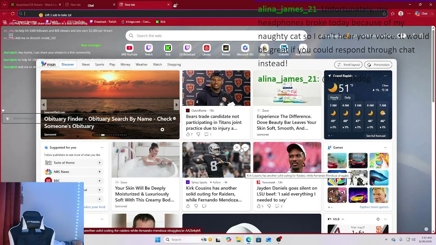Open the trivago.com bookmark
This screenshot has width=436, height=245.
(135, 22)
